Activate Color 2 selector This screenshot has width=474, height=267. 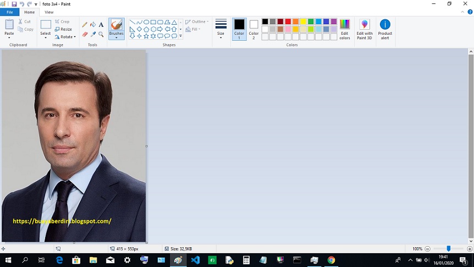(x=253, y=29)
